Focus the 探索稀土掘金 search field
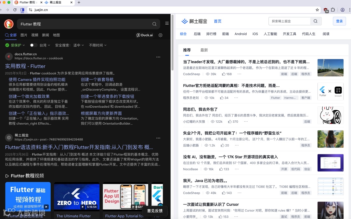 coord(290,21)
